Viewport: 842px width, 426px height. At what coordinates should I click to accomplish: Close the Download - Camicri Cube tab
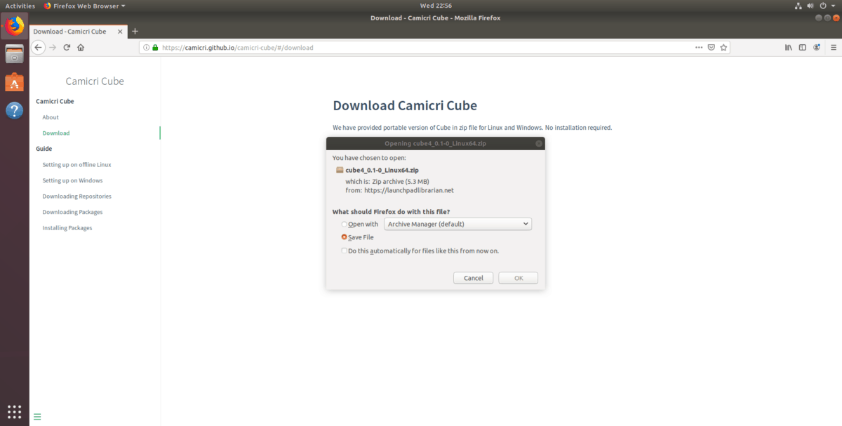120,32
